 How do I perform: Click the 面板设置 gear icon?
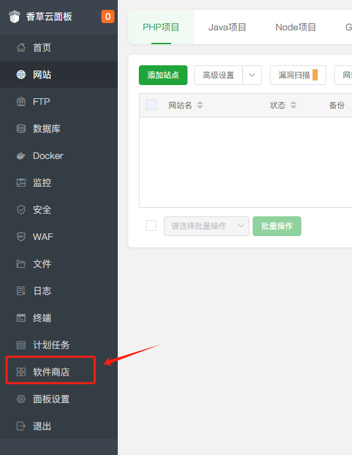(21, 399)
